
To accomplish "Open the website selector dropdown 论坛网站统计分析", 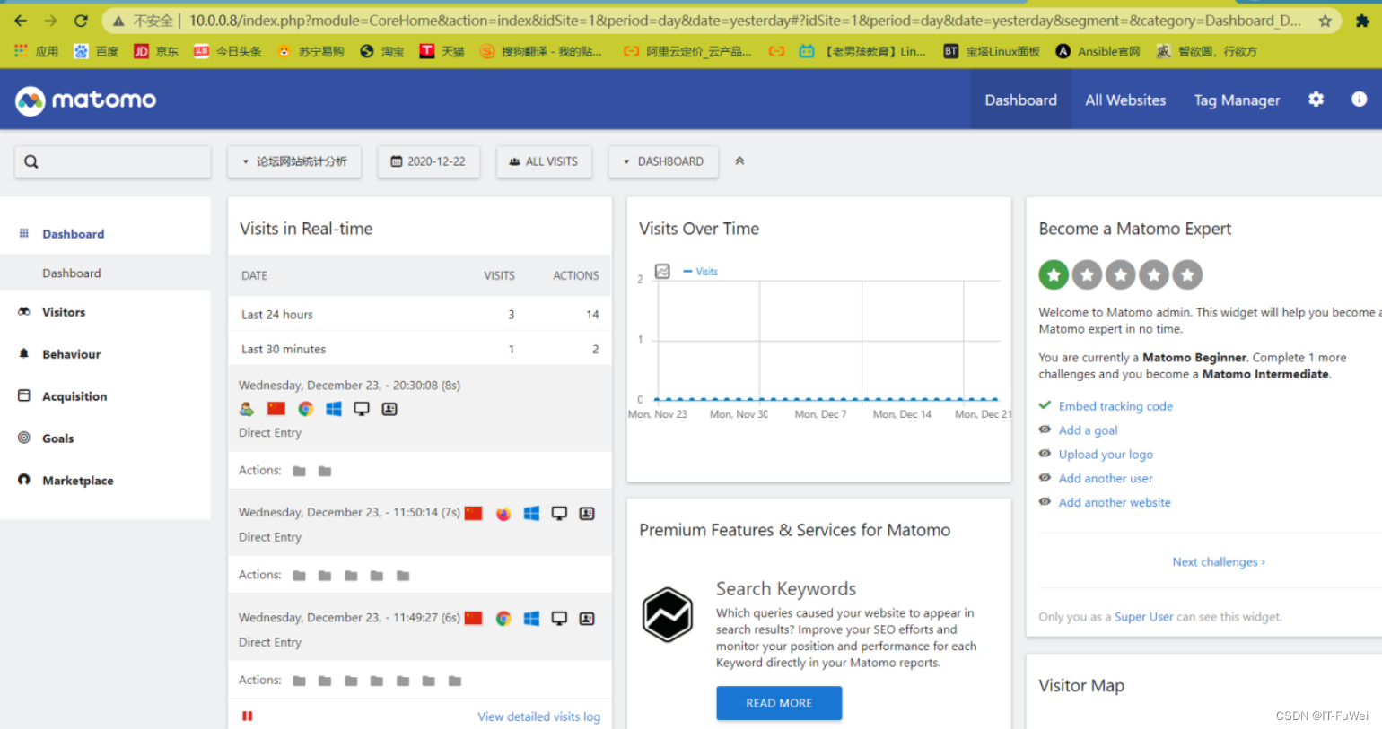I will [x=294, y=161].
